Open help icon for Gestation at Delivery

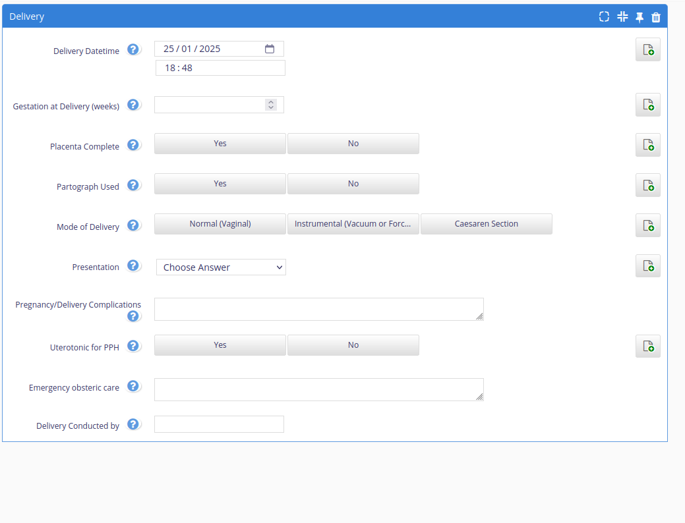[133, 105]
